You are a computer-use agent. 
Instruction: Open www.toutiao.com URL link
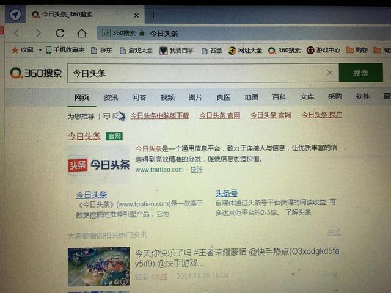pyautogui.click(x=159, y=170)
